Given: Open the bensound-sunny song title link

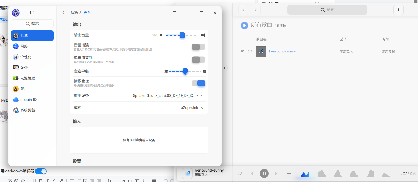Looking at the screenshot, I should [x=282, y=51].
